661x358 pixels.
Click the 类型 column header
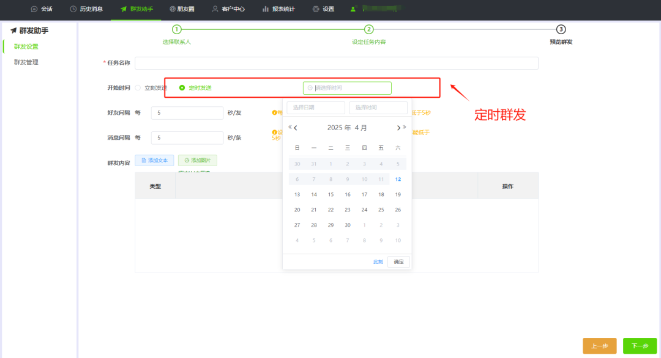155,186
